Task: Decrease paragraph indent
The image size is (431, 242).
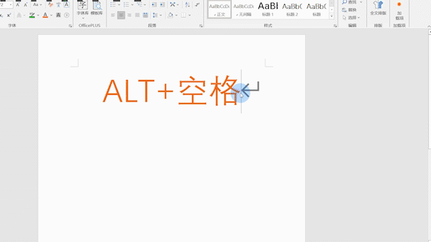Action: point(154,5)
